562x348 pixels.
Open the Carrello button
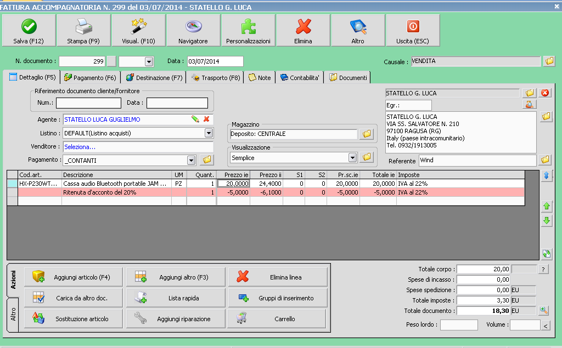click(x=278, y=318)
